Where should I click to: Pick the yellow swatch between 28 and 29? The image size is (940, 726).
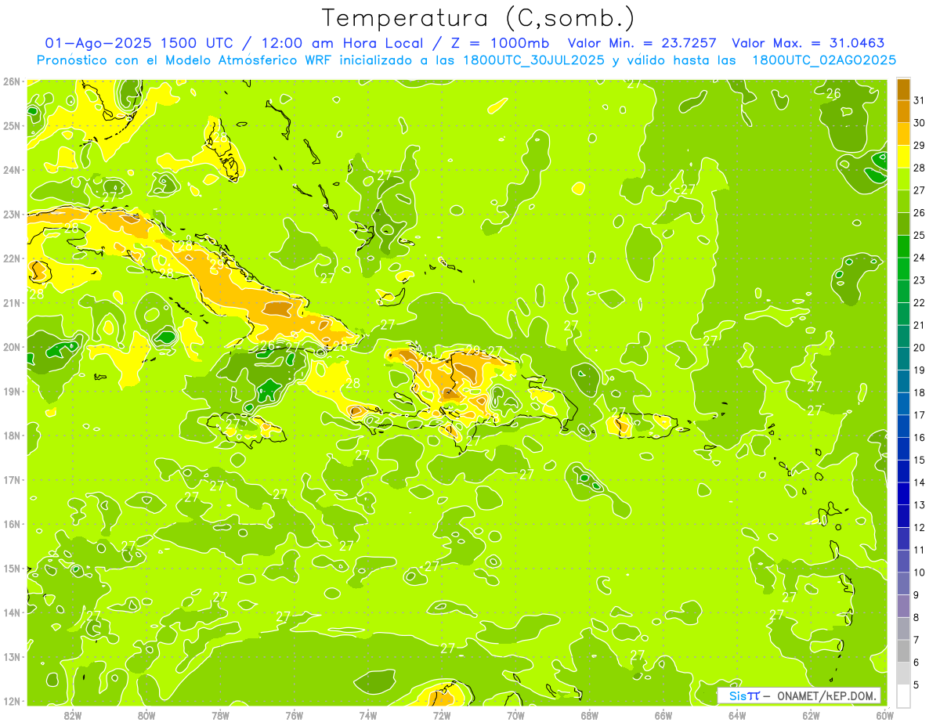(x=903, y=157)
